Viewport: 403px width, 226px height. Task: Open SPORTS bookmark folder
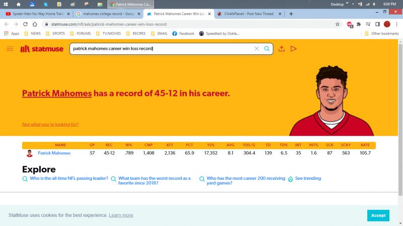[55, 34]
